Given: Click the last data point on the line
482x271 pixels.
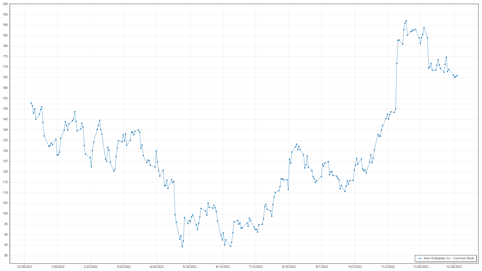Looking at the screenshot, I should point(457,76).
